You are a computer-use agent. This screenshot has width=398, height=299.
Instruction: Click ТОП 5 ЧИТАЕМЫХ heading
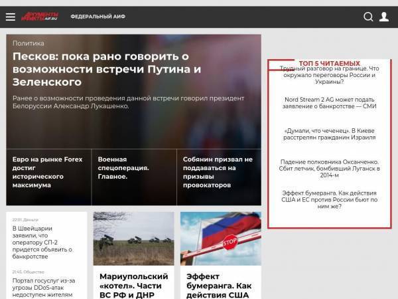pos(329,63)
